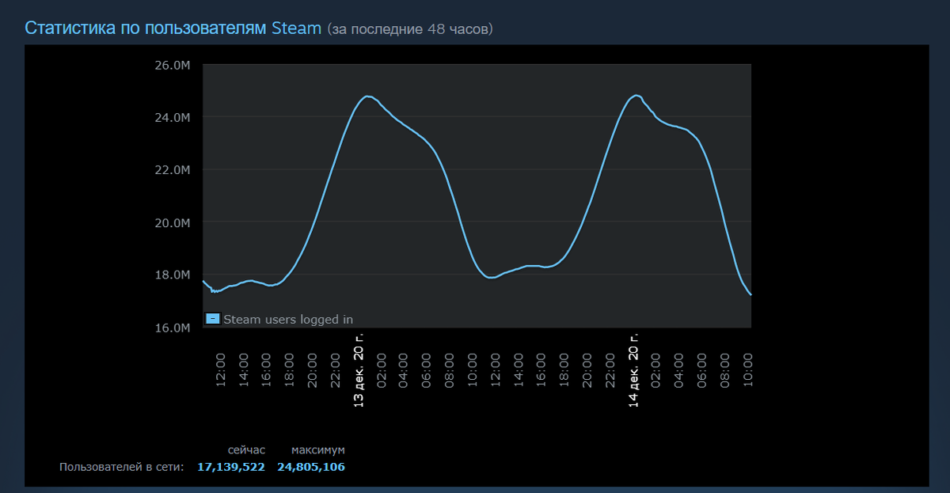
Task: Click the 26.0M y-axis label
Action: point(172,64)
